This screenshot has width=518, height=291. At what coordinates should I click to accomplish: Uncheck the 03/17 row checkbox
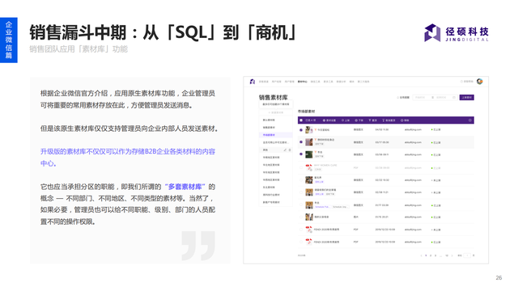[x=301, y=142]
